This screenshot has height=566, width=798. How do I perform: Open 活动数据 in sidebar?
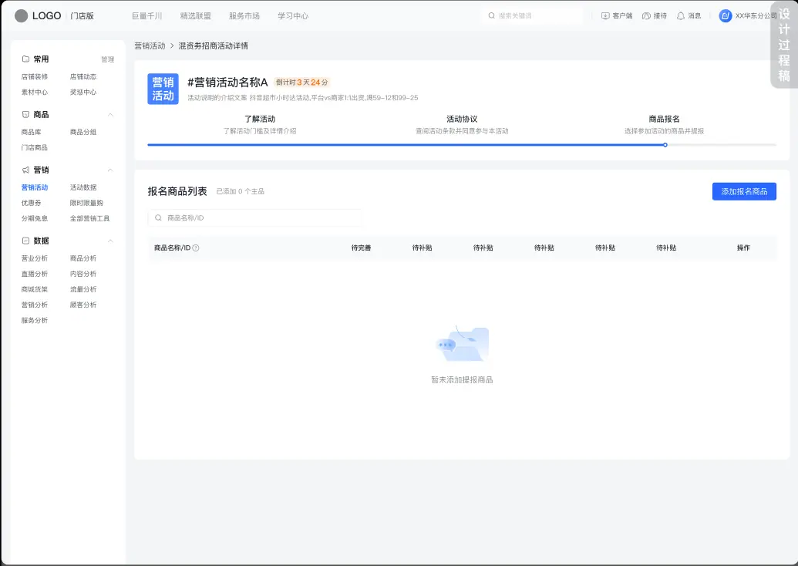click(83, 187)
